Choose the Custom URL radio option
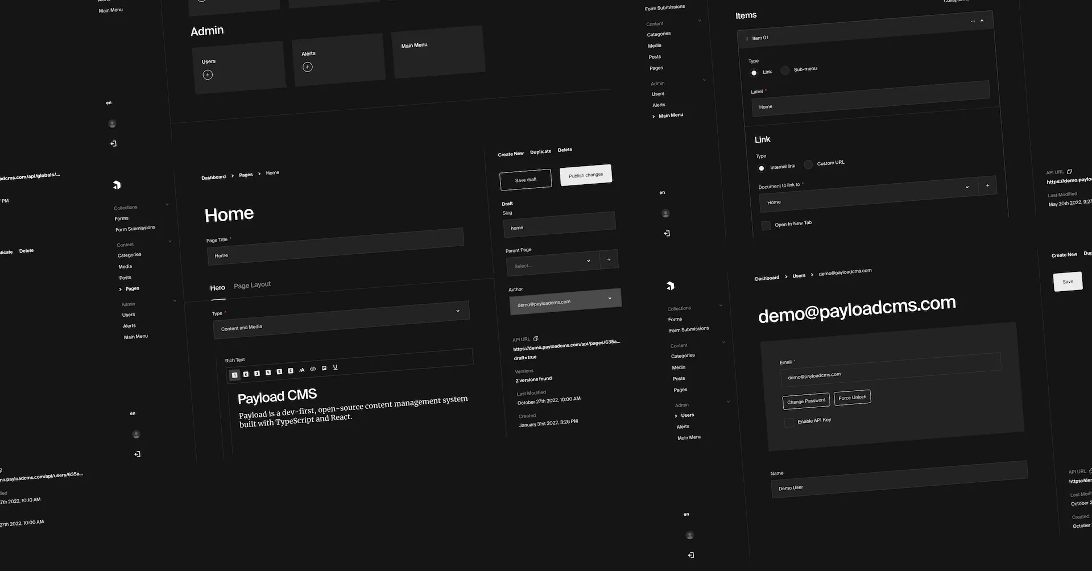Screen dimensions: 1092x571 point(808,164)
